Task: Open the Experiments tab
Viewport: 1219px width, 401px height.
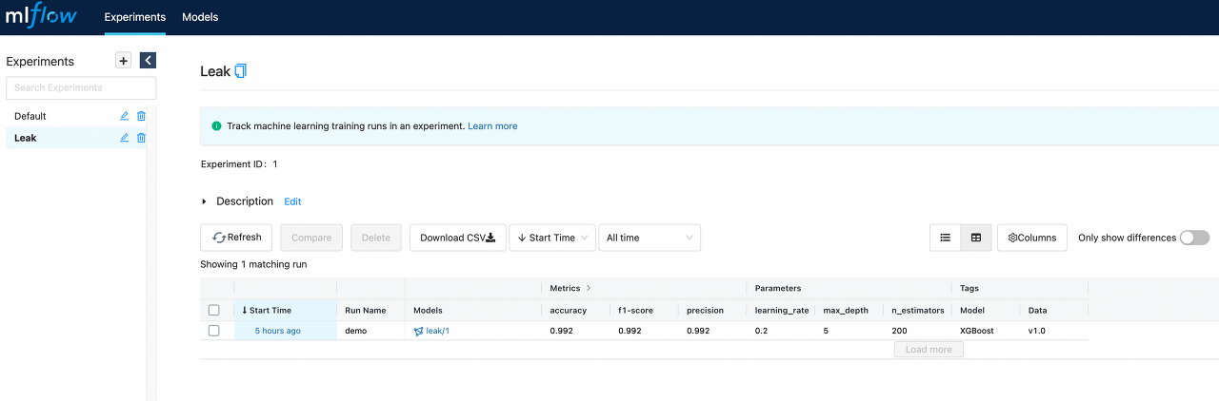Action: click(x=134, y=17)
